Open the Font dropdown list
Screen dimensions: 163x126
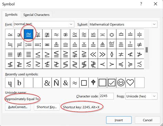click(44, 24)
